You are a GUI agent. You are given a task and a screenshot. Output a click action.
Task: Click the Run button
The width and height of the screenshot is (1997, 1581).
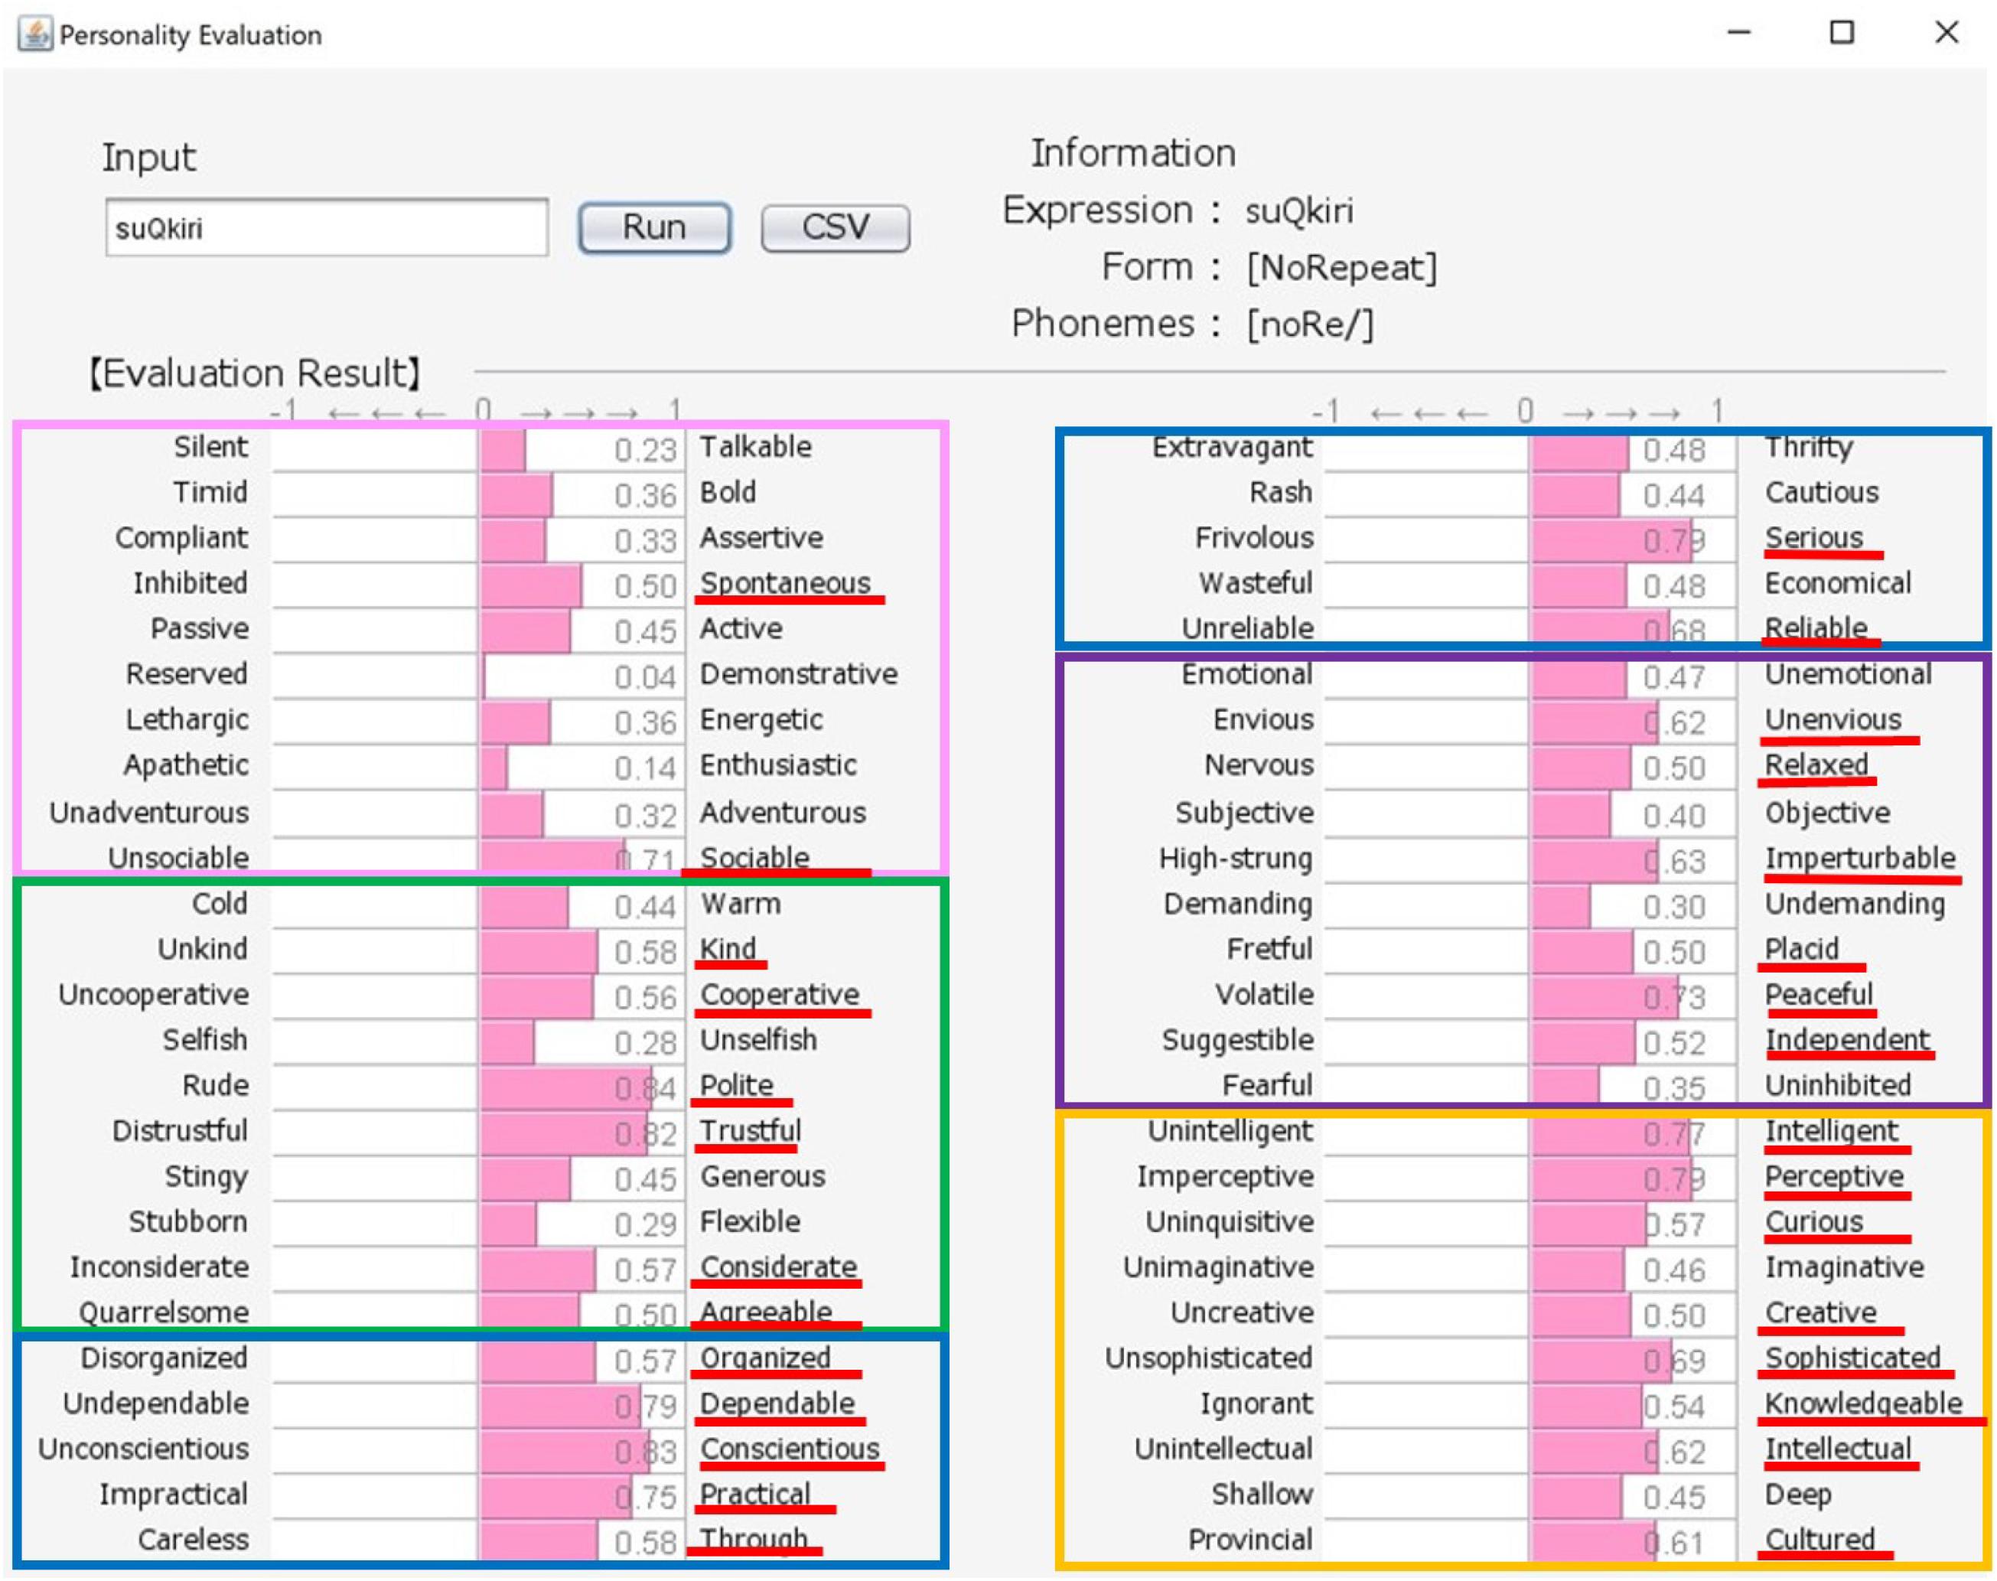pos(654,228)
